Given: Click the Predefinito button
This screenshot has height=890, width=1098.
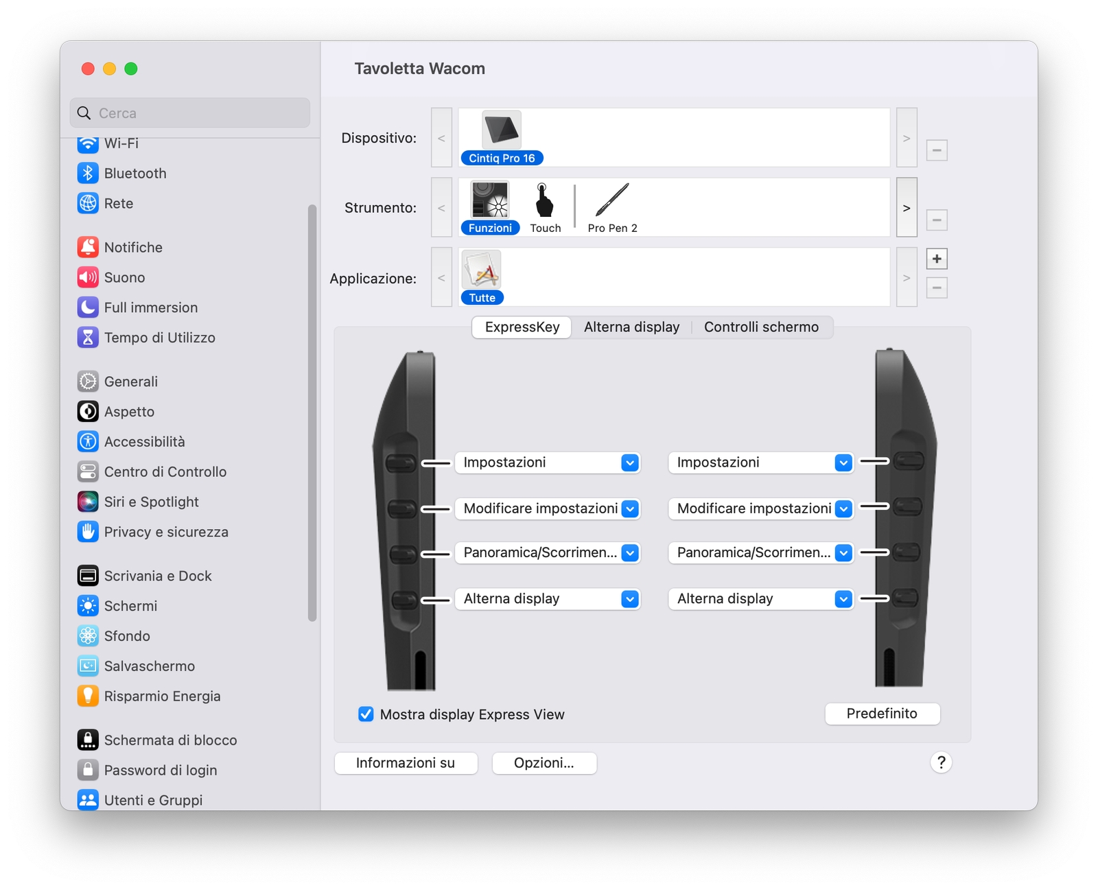Looking at the screenshot, I should pos(882,714).
